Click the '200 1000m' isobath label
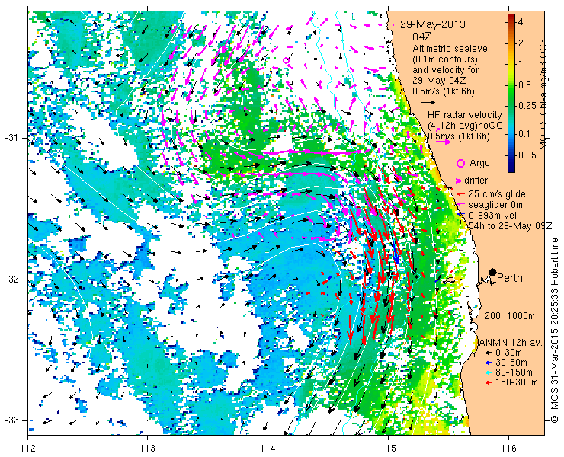Viewport: 564px width, 457px height. click(x=510, y=316)
